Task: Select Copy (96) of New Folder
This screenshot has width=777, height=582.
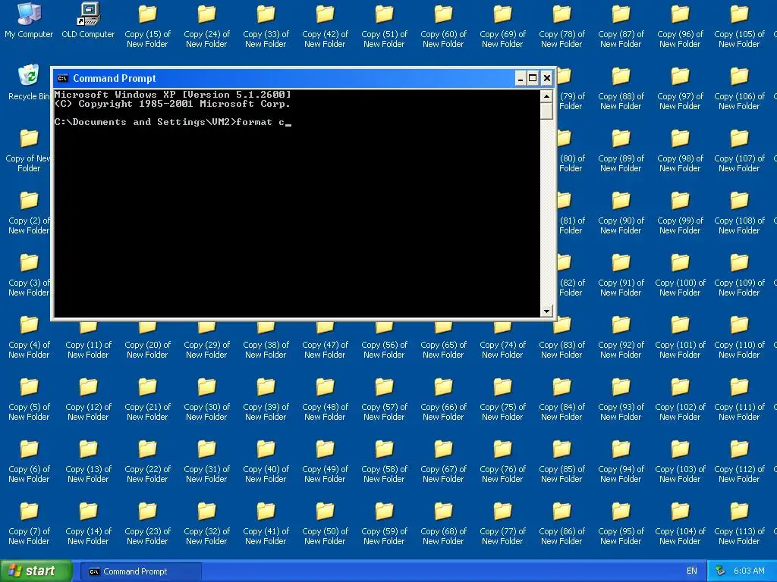Action: pyautogui.click(x=680, y=26)
